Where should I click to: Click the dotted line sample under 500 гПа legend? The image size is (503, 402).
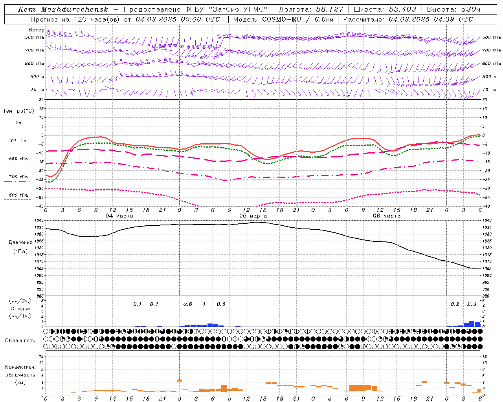pos(18,199)
